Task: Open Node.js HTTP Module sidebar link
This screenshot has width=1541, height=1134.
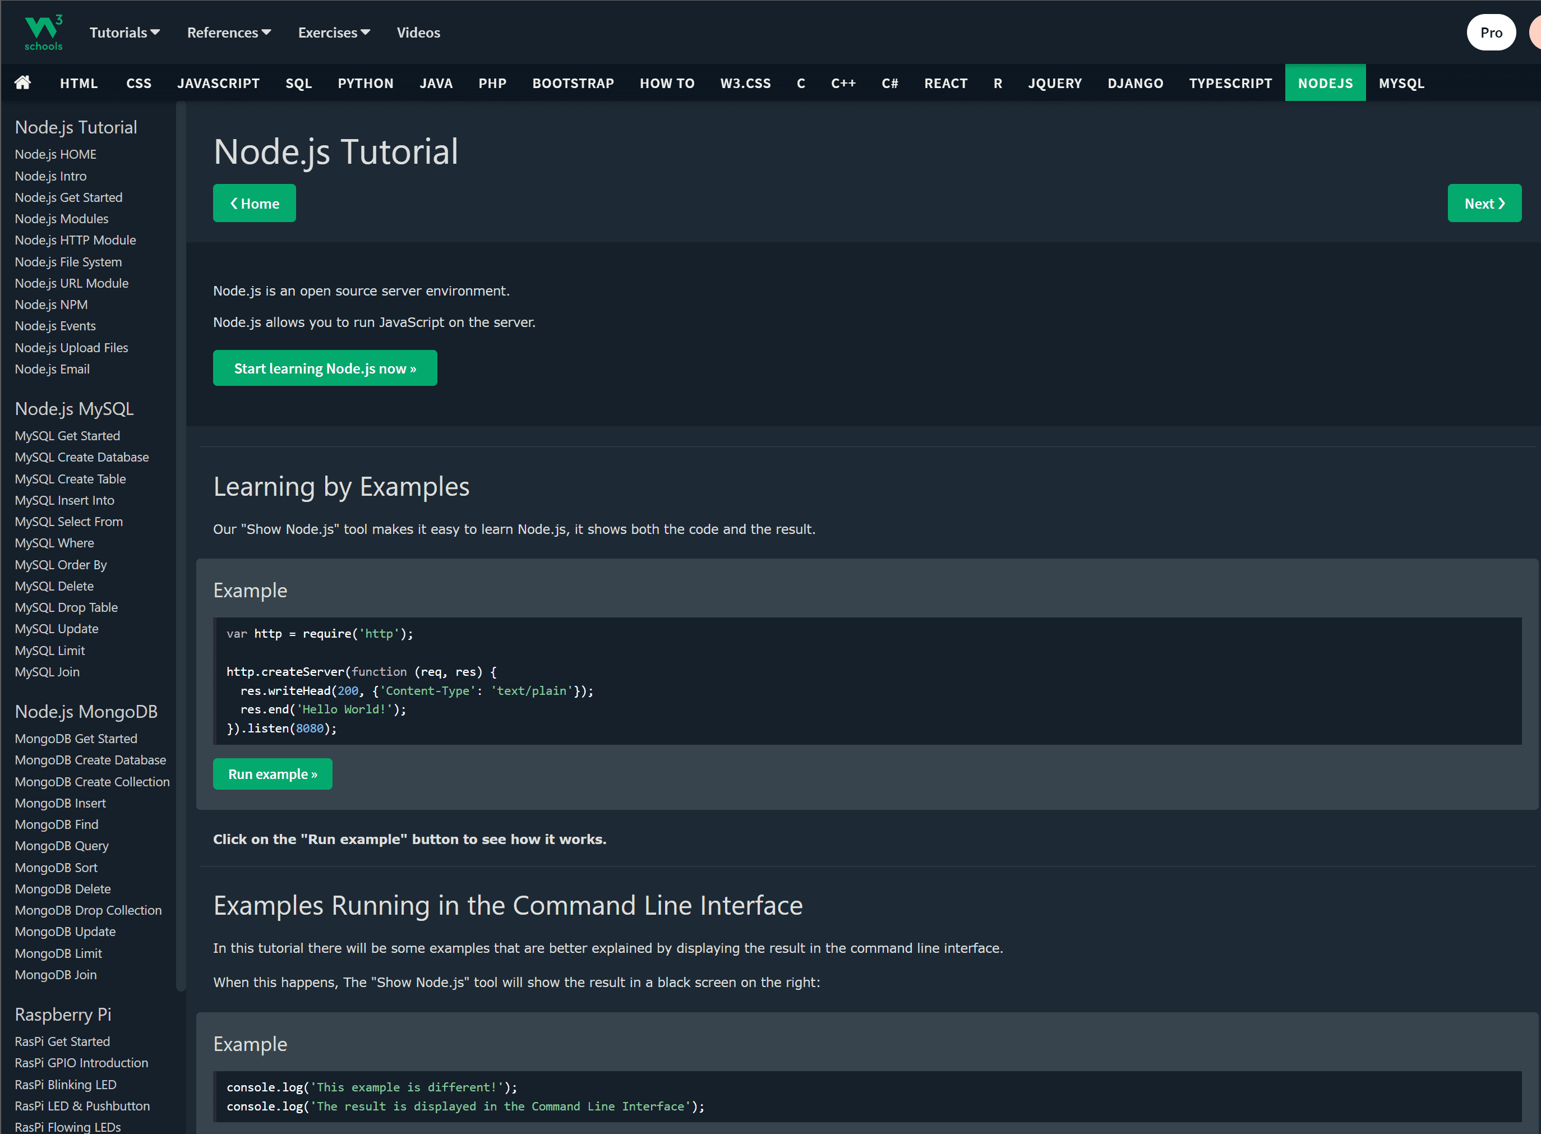Action: 76,240
